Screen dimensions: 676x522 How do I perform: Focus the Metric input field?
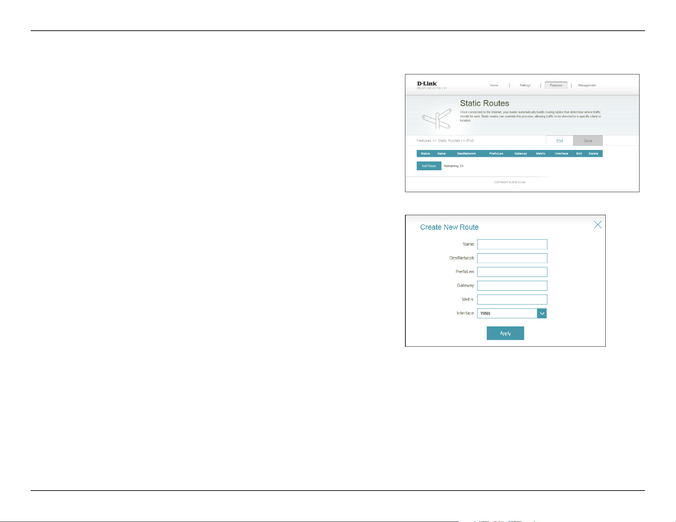click(x=512, y=300)
